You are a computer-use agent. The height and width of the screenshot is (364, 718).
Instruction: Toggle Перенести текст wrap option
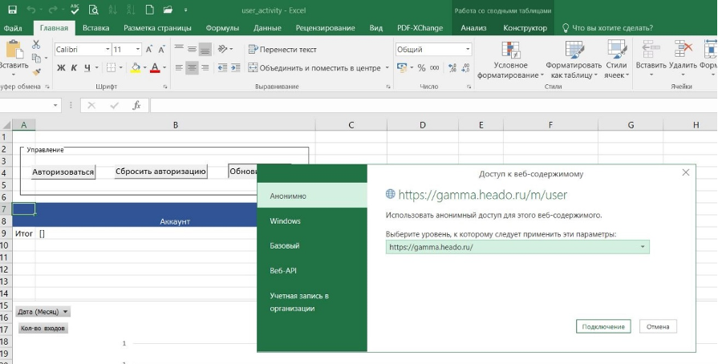click(282, 50)
